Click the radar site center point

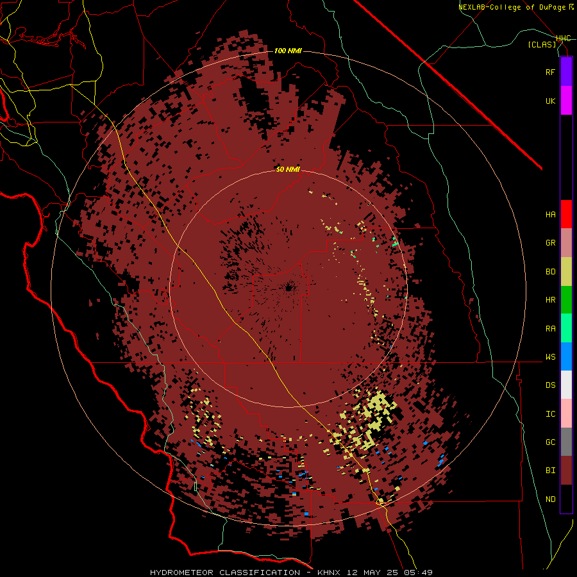click(x=288, y=288)
